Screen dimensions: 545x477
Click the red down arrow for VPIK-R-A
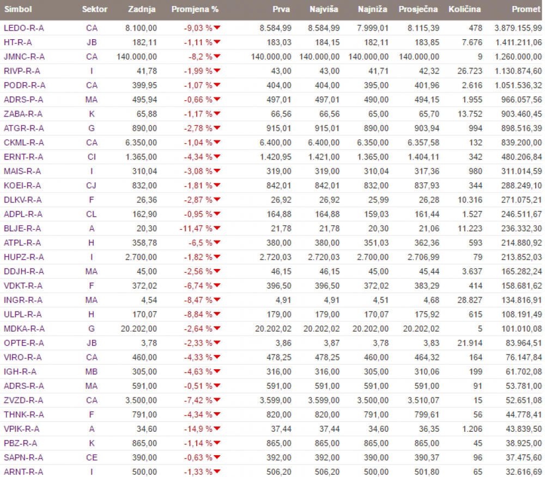click(x=217, y=429)
